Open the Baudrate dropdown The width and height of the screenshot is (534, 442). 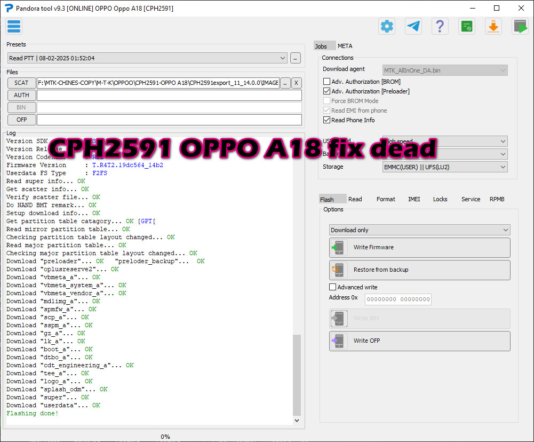pos(445,154)
